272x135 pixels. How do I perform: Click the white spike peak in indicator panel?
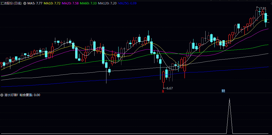pos(229,99)
